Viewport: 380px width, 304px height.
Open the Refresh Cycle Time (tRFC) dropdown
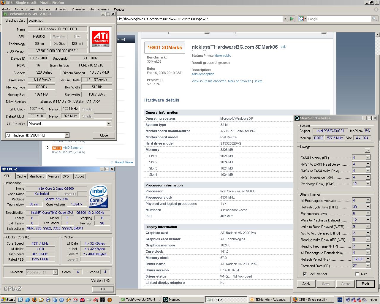pyautogui.click(x=368, y=207)
